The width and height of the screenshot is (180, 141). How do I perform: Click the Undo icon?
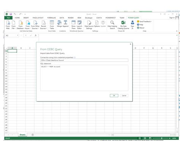coord(15,14)
